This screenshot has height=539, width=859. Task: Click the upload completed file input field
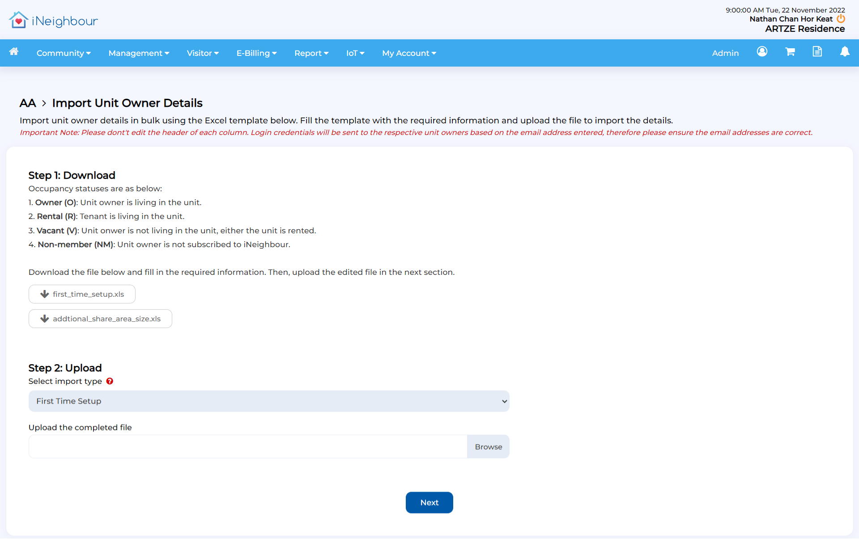pos(248,447)
